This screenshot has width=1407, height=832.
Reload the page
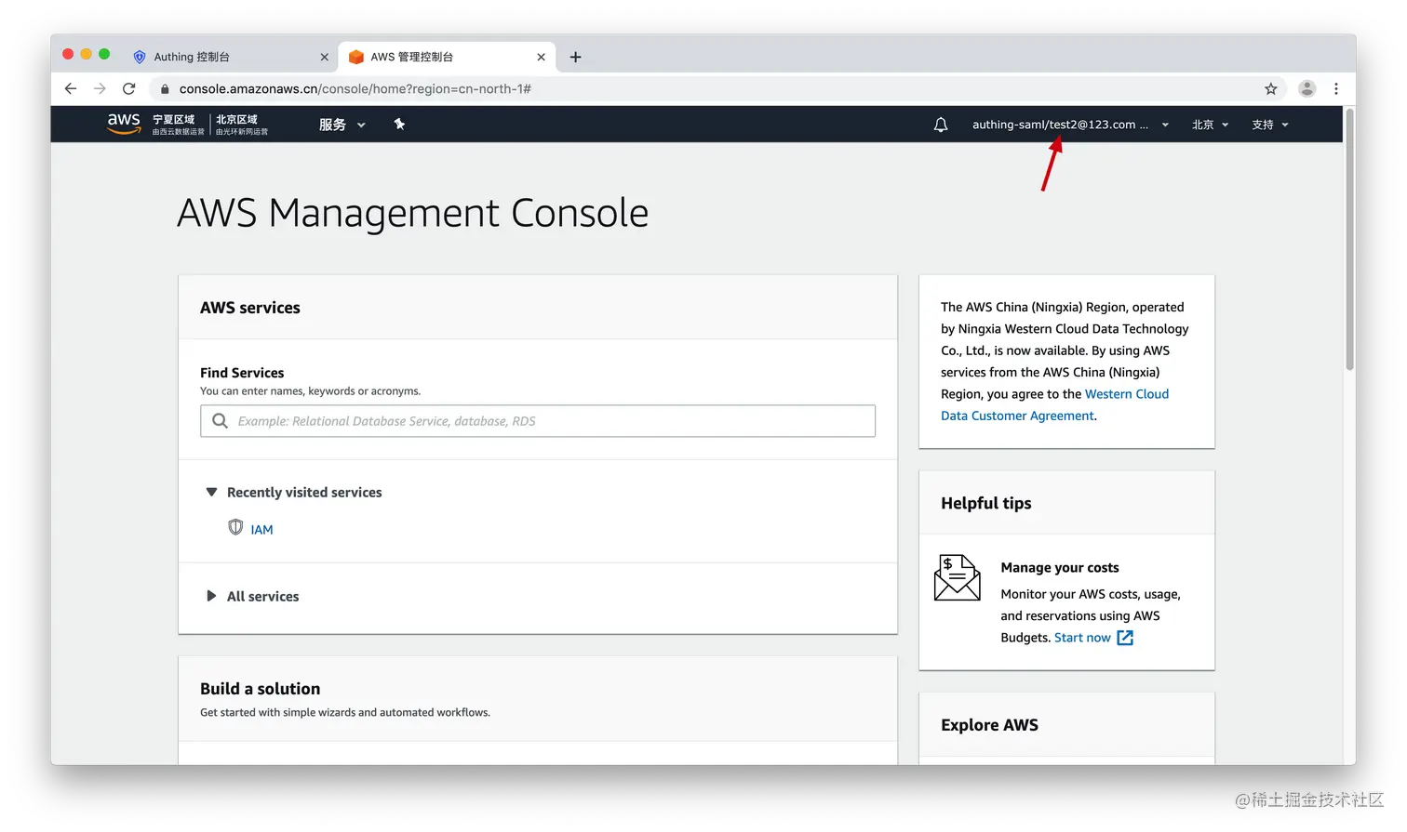click(x=129, y=88)
